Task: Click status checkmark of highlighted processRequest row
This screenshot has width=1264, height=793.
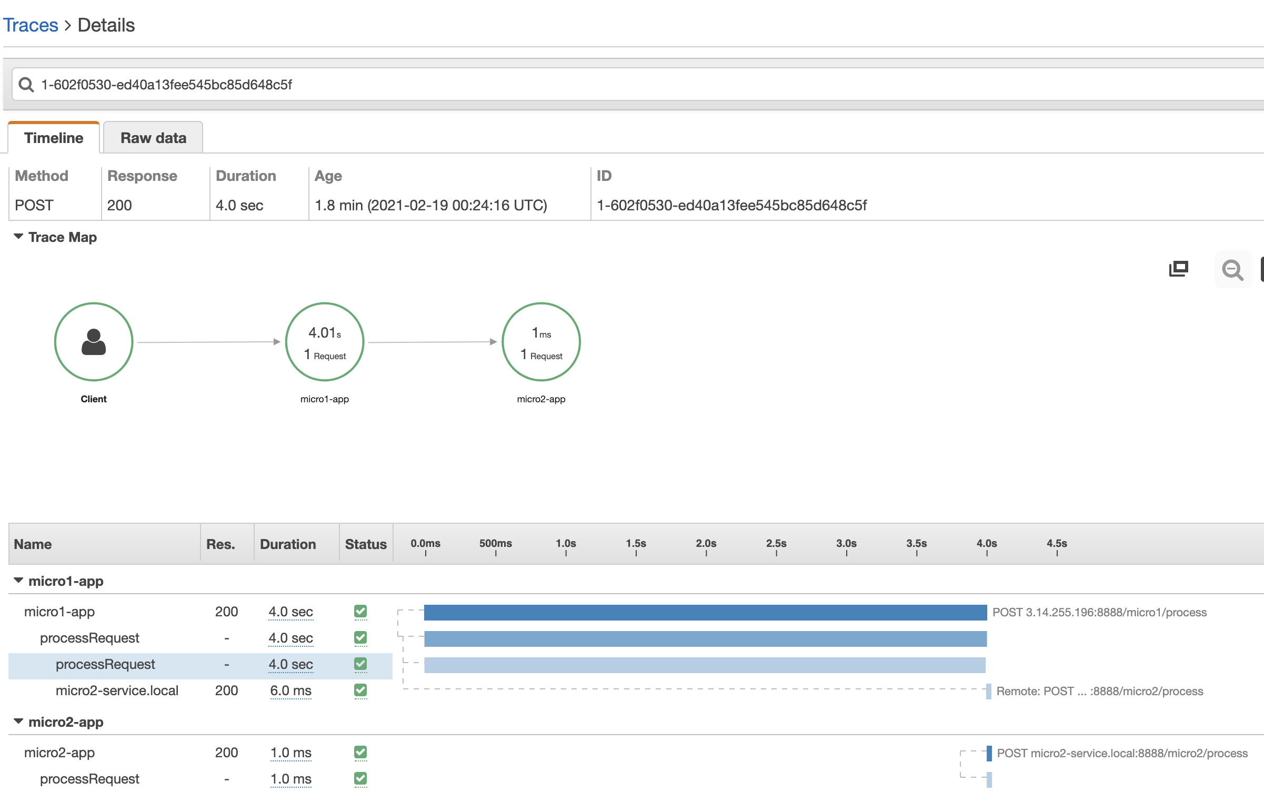Action: 360,664
